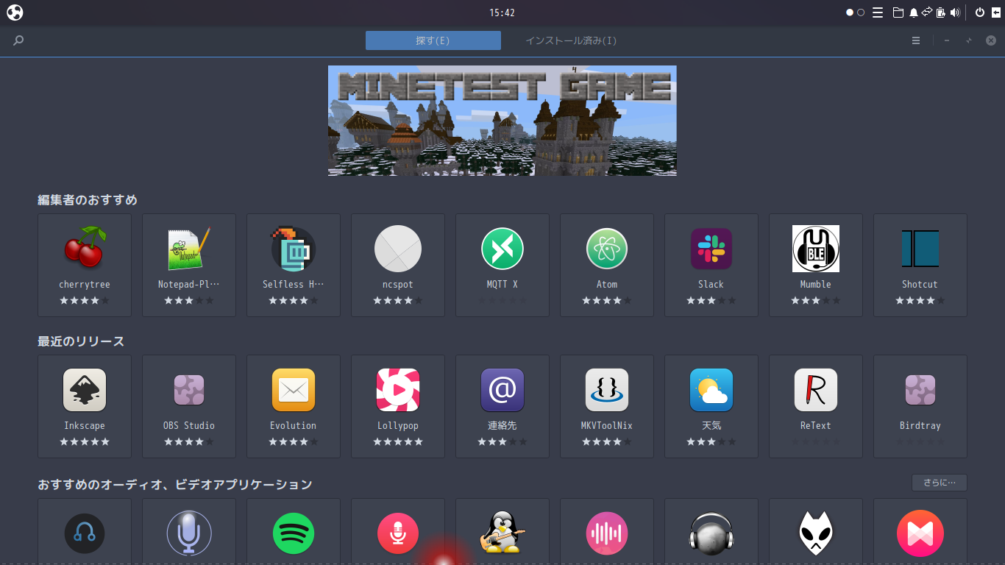This screenshot has height=565, width=1005.
Task: Select the MKVToolNix app icon
Action: click(x=607, y=390)
